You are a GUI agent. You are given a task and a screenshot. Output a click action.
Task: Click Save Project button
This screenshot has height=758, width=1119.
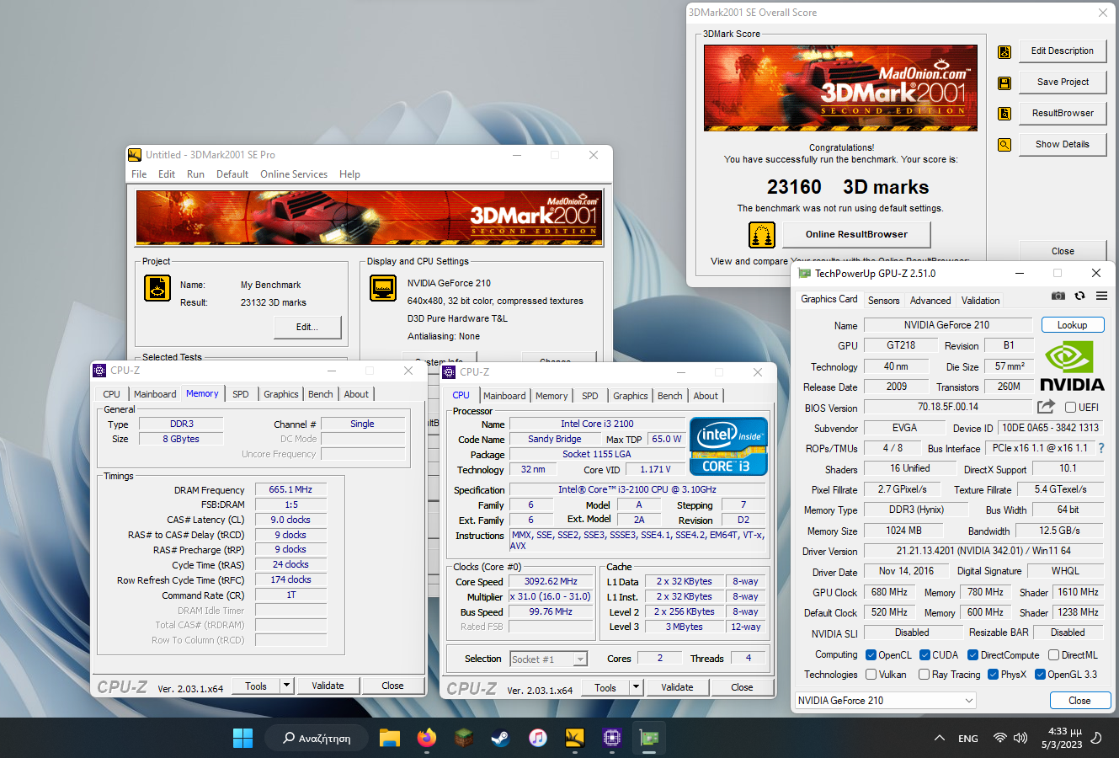coord(1063,83)
